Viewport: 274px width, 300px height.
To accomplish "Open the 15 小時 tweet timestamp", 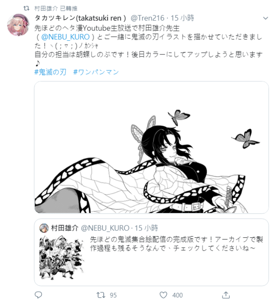I will pos(182,18).
